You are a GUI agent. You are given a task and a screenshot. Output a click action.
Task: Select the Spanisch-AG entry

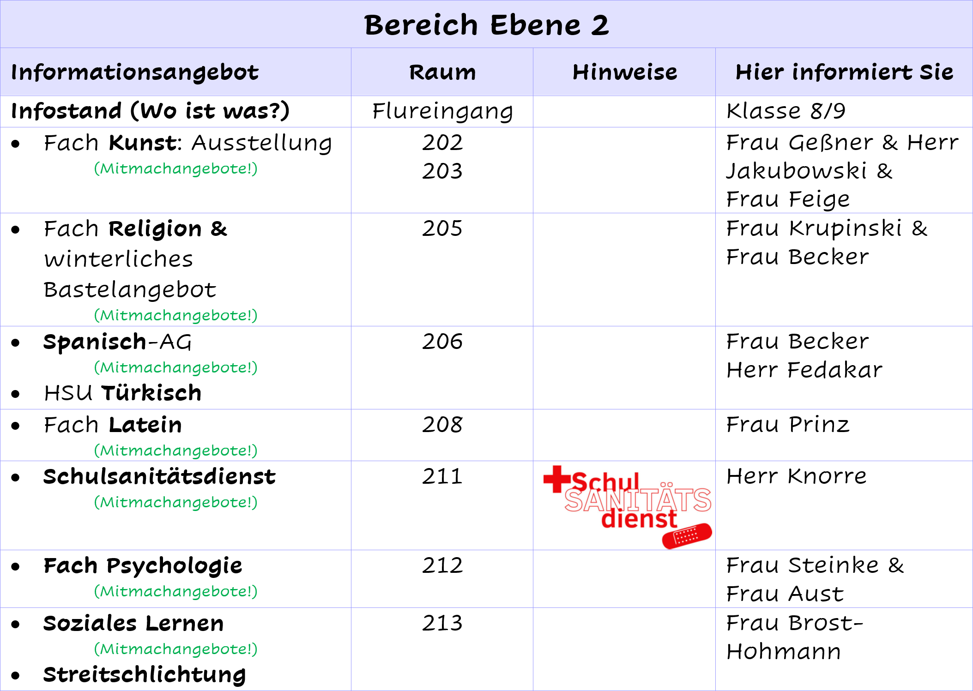point(117,342)
